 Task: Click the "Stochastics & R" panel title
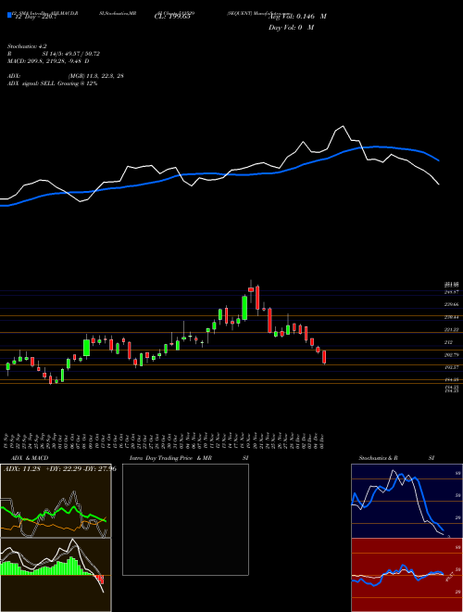pos(379,458)
